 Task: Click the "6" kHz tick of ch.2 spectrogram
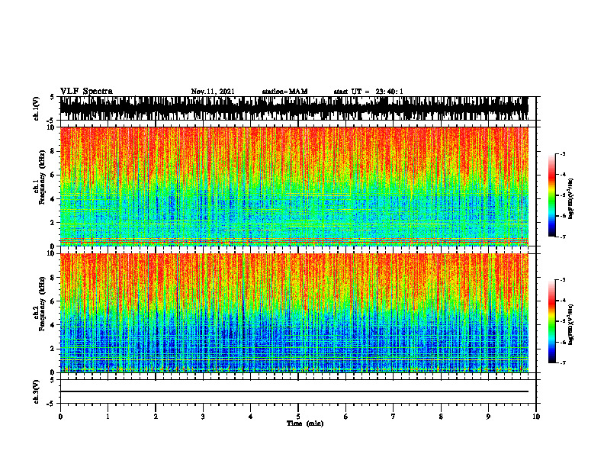(x=53, y=301)
